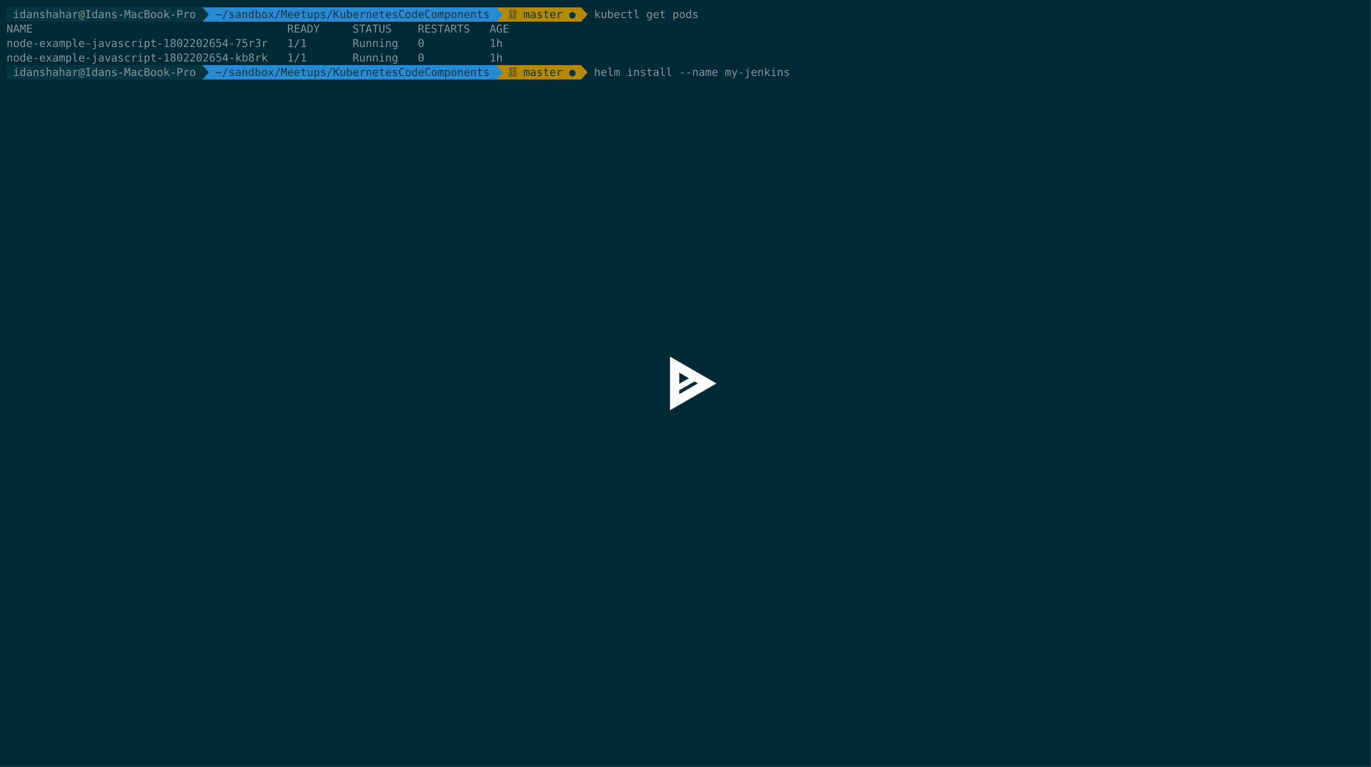Select the AGE column header
This screenshot has height=767, width=1371.
pyautogui.click(x=499, y=29)
